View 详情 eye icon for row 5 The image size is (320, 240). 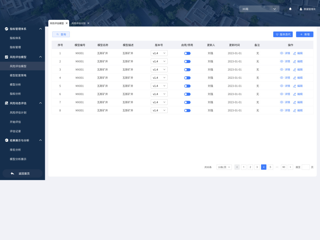282,86
